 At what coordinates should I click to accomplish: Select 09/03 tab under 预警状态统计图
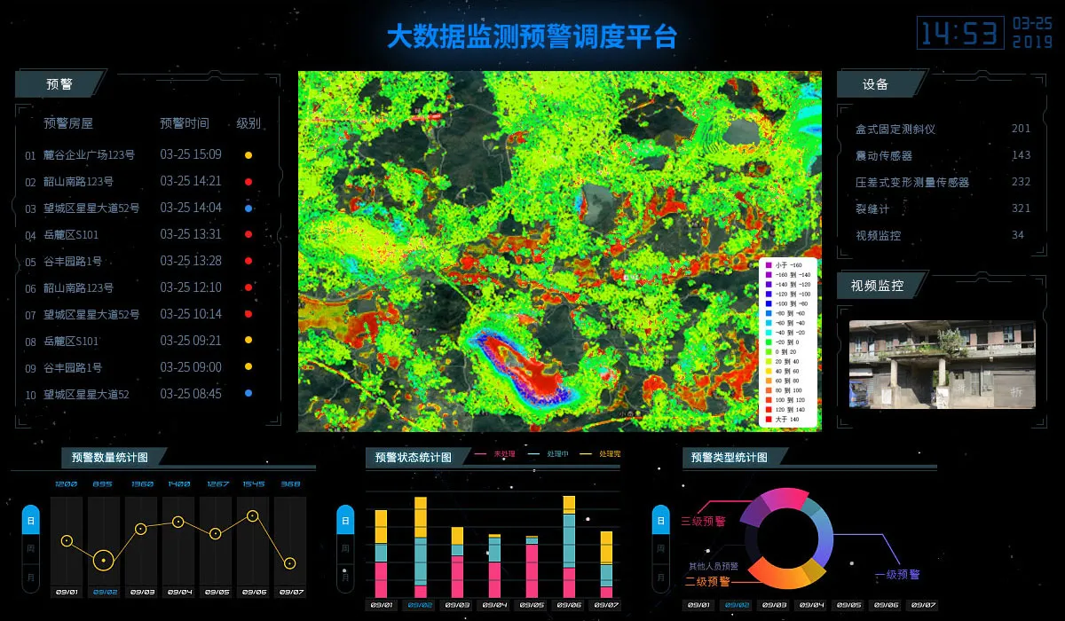pyautogui.click(x=457, y=605)
